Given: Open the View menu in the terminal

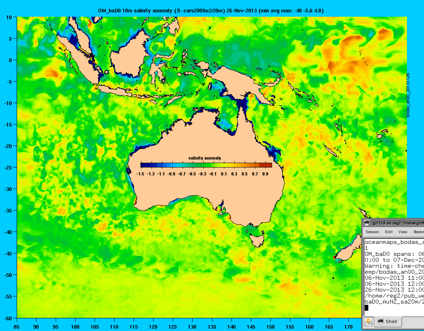Looking at the screenshot, I should coord(403,232).
